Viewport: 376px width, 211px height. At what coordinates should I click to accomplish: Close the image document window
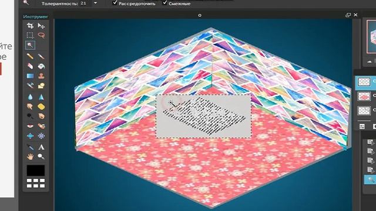click(355, 15)
